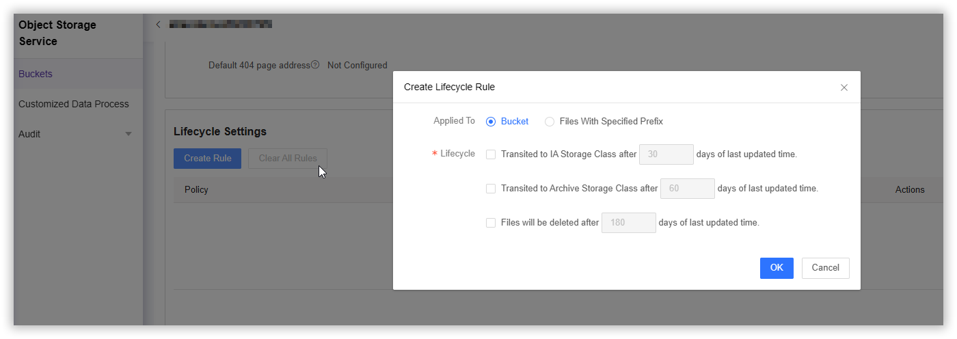Select the Audit sidebar item

tap(29, 134)
